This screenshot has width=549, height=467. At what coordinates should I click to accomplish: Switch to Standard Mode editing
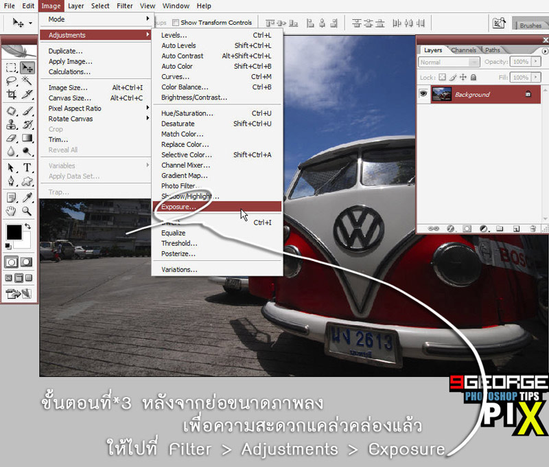pyautogui.click(x=11, y=262)
